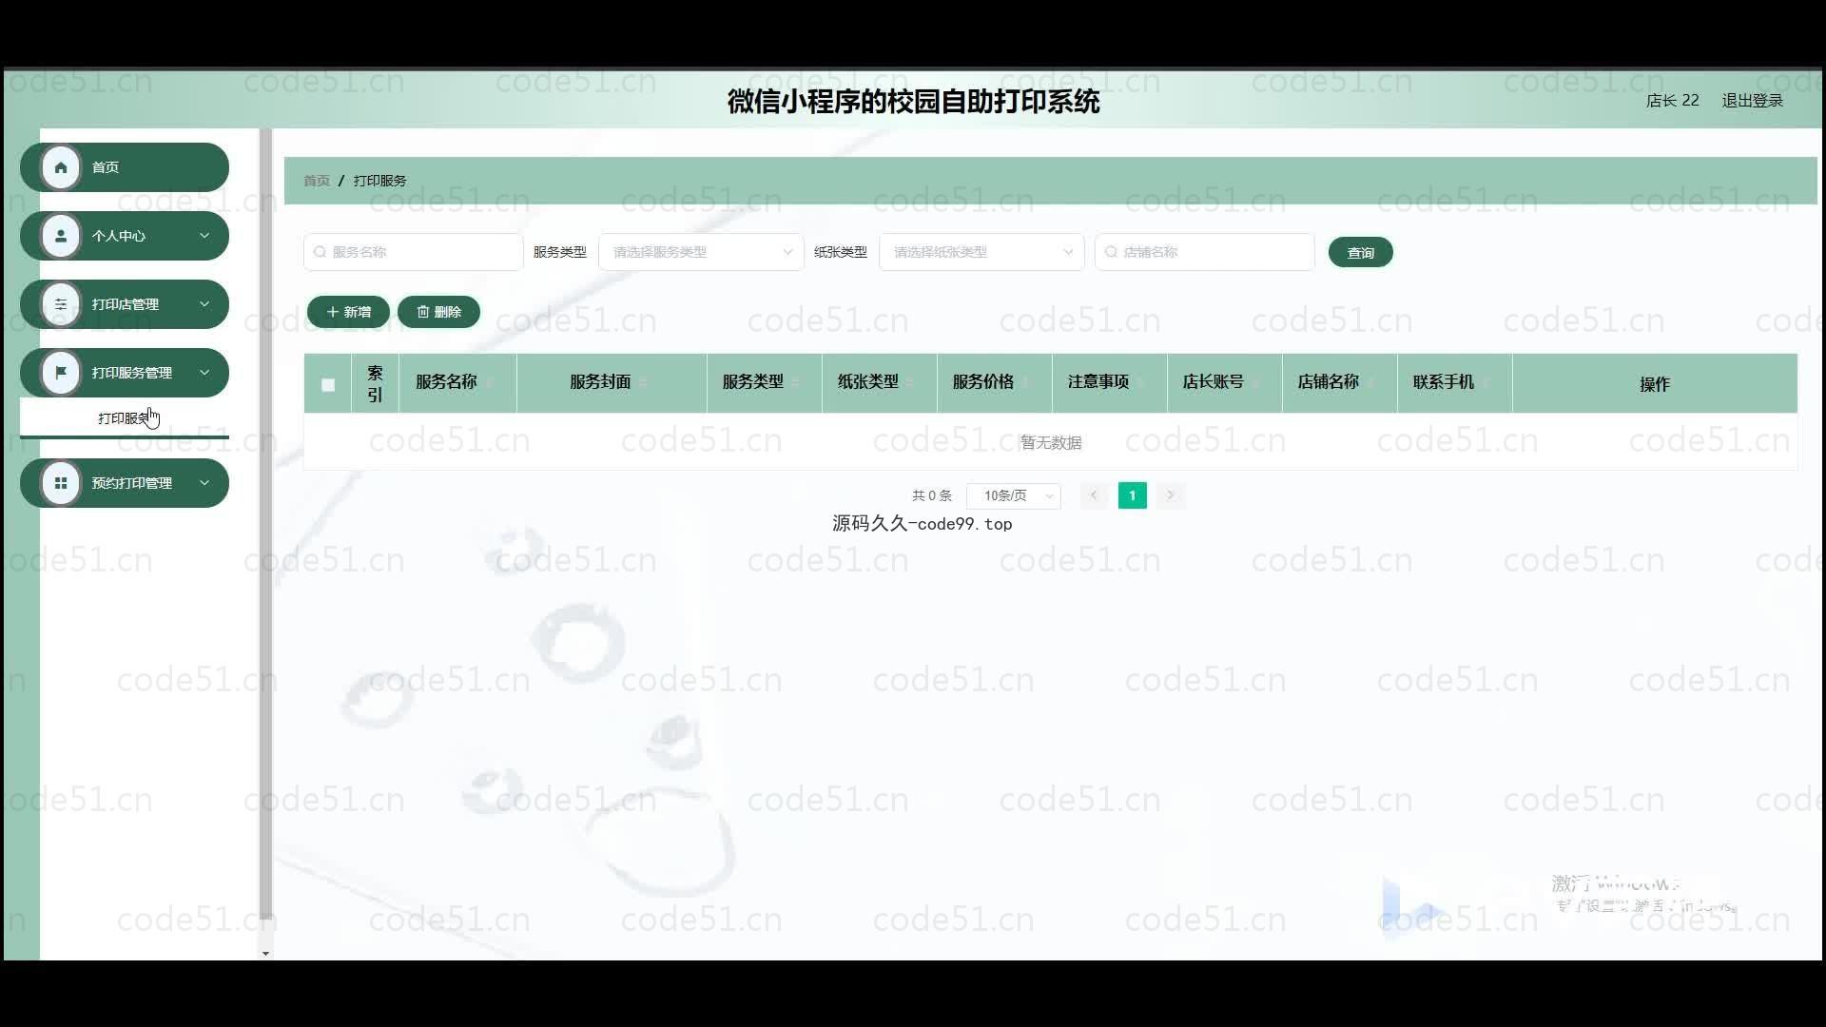This screenshot has height=1027, width=1826.
Task: Click the sidebar scroll down arrow
Action: coord(265,953)
